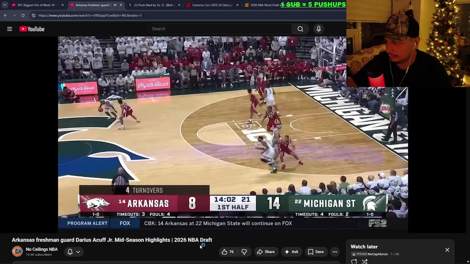Open the browser tab search dropdown arrow
Screen dimensions: 470x264
pyautogui.click(x=5, y=5)
